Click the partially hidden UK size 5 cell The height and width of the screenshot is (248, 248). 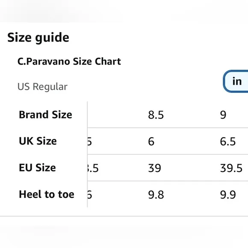pyautogui.click(x=90, y=142)
